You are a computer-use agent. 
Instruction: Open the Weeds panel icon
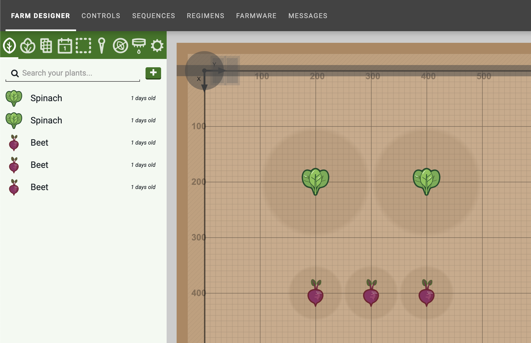[120, 45]
